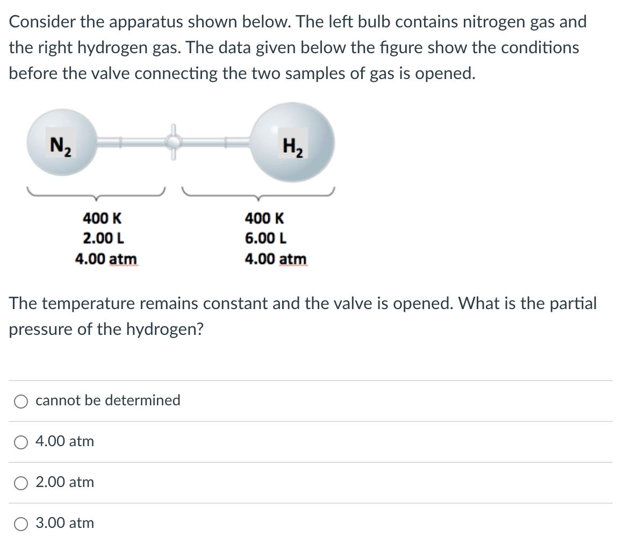Image resolution: width=617 pixels, height=544 pixels.
Task: Click the N₂ label on left bulb
Action: pyautogui.click(x=61, y=145)
